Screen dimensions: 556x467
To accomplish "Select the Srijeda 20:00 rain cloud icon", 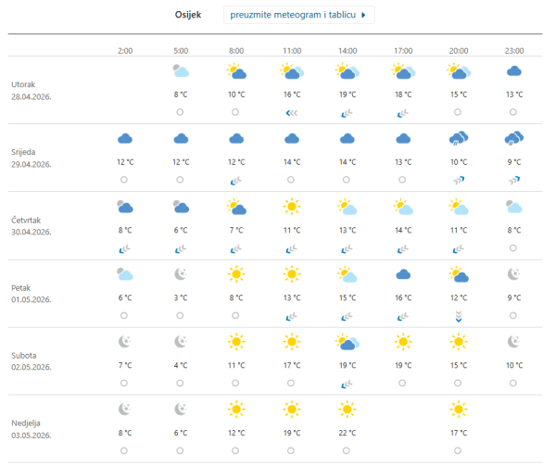I will 459,139.
